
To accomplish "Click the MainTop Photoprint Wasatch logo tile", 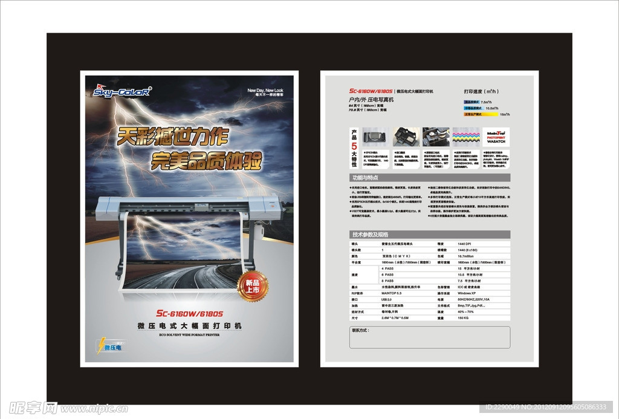I will pos(496,137).
